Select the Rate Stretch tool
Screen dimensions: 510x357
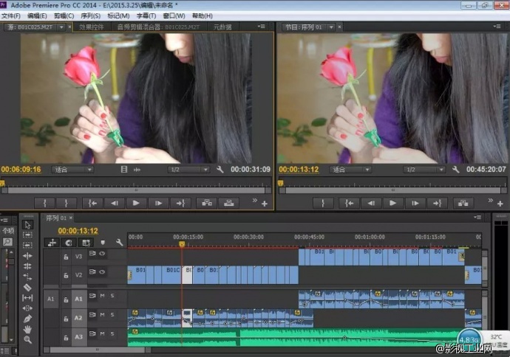click(x=27, y=277)
